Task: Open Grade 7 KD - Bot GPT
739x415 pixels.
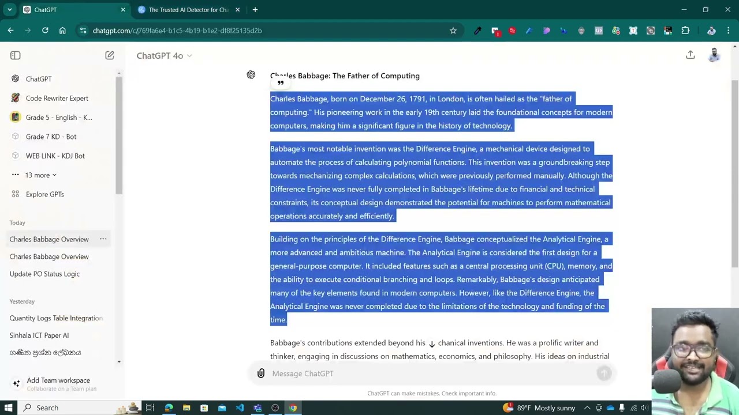Action: (x=51, y=137)
